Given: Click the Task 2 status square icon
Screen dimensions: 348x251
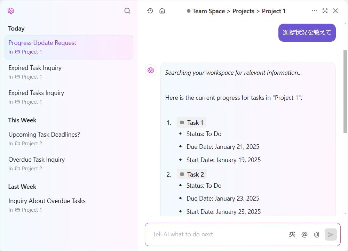Looking at the screenshot, I should [x=182, y=174].
